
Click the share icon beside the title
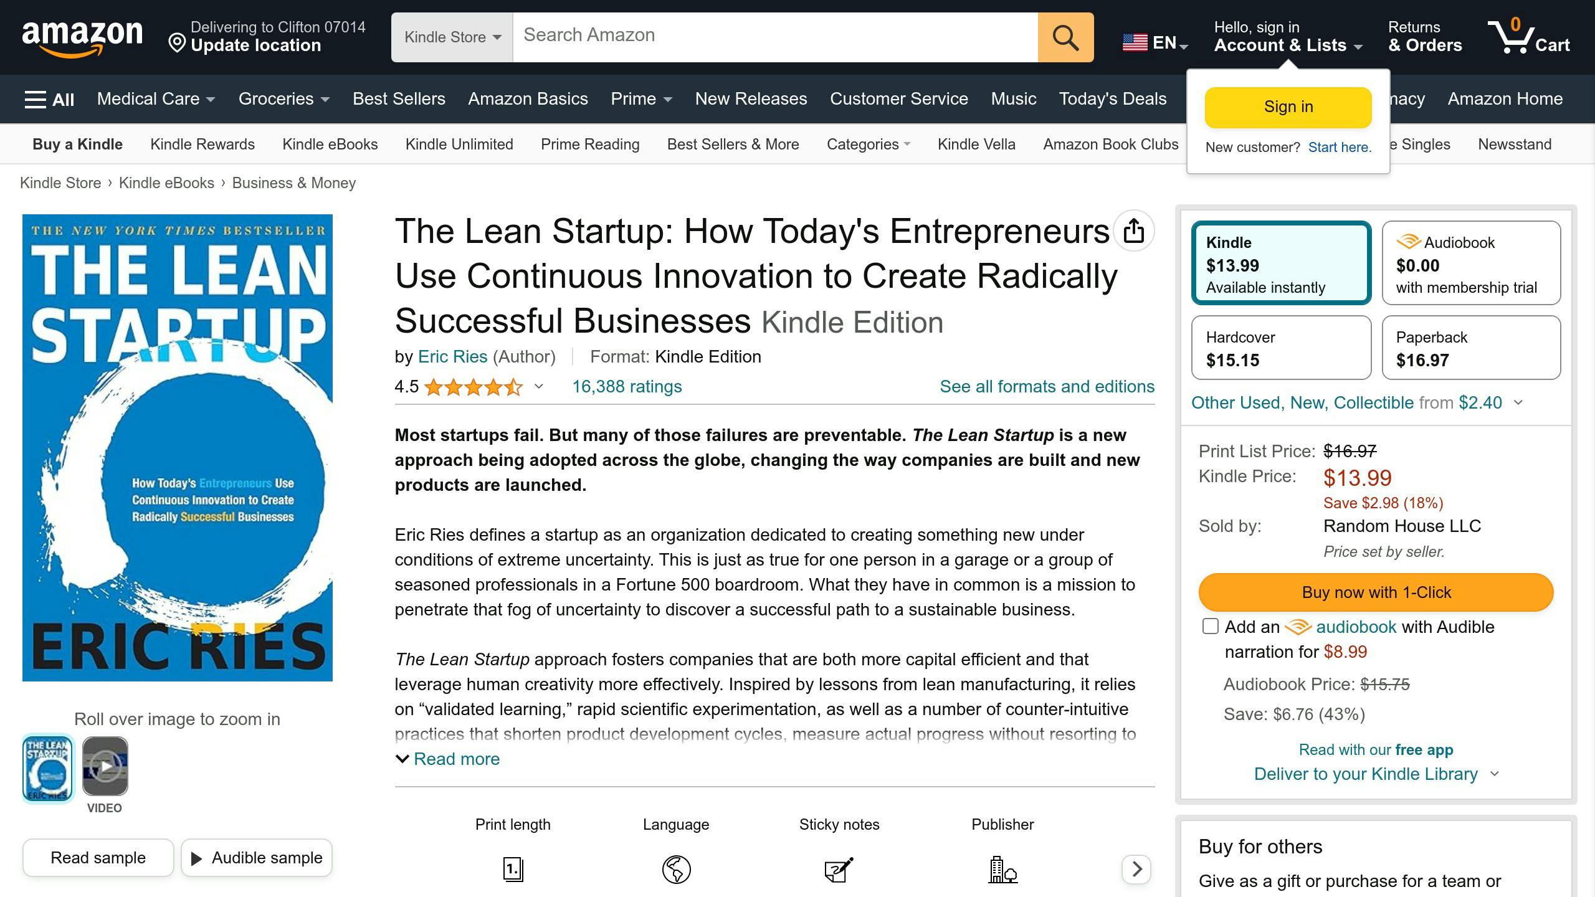[x=1135, y=231]
